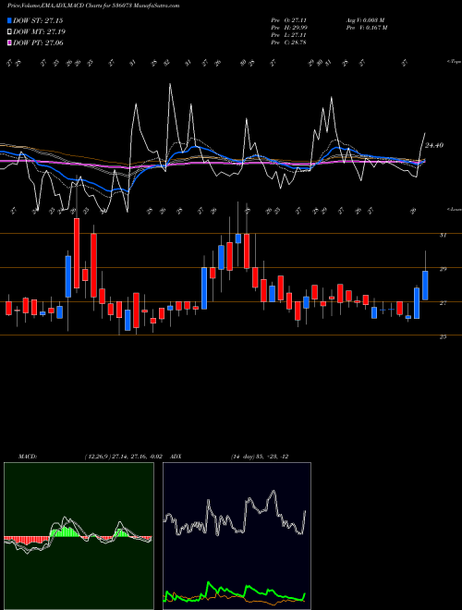Click the magenta DOW PT legend swatch
462x610 pixels.
point(9,43)
